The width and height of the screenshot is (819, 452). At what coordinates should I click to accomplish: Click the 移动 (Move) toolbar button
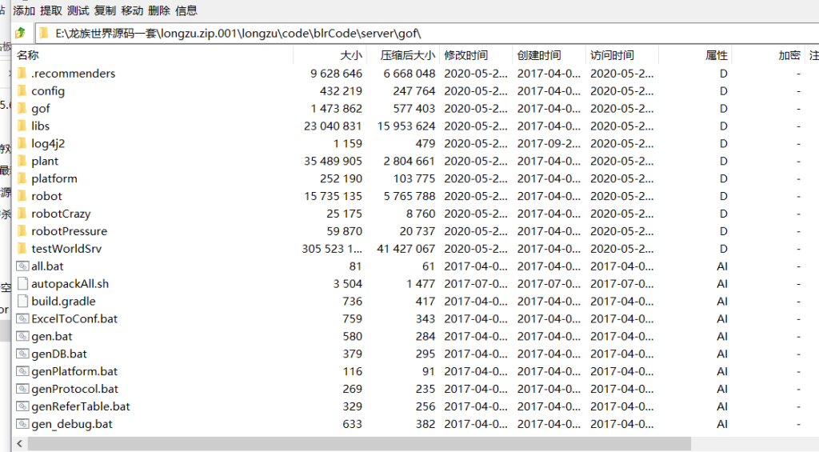pos(132,10)
